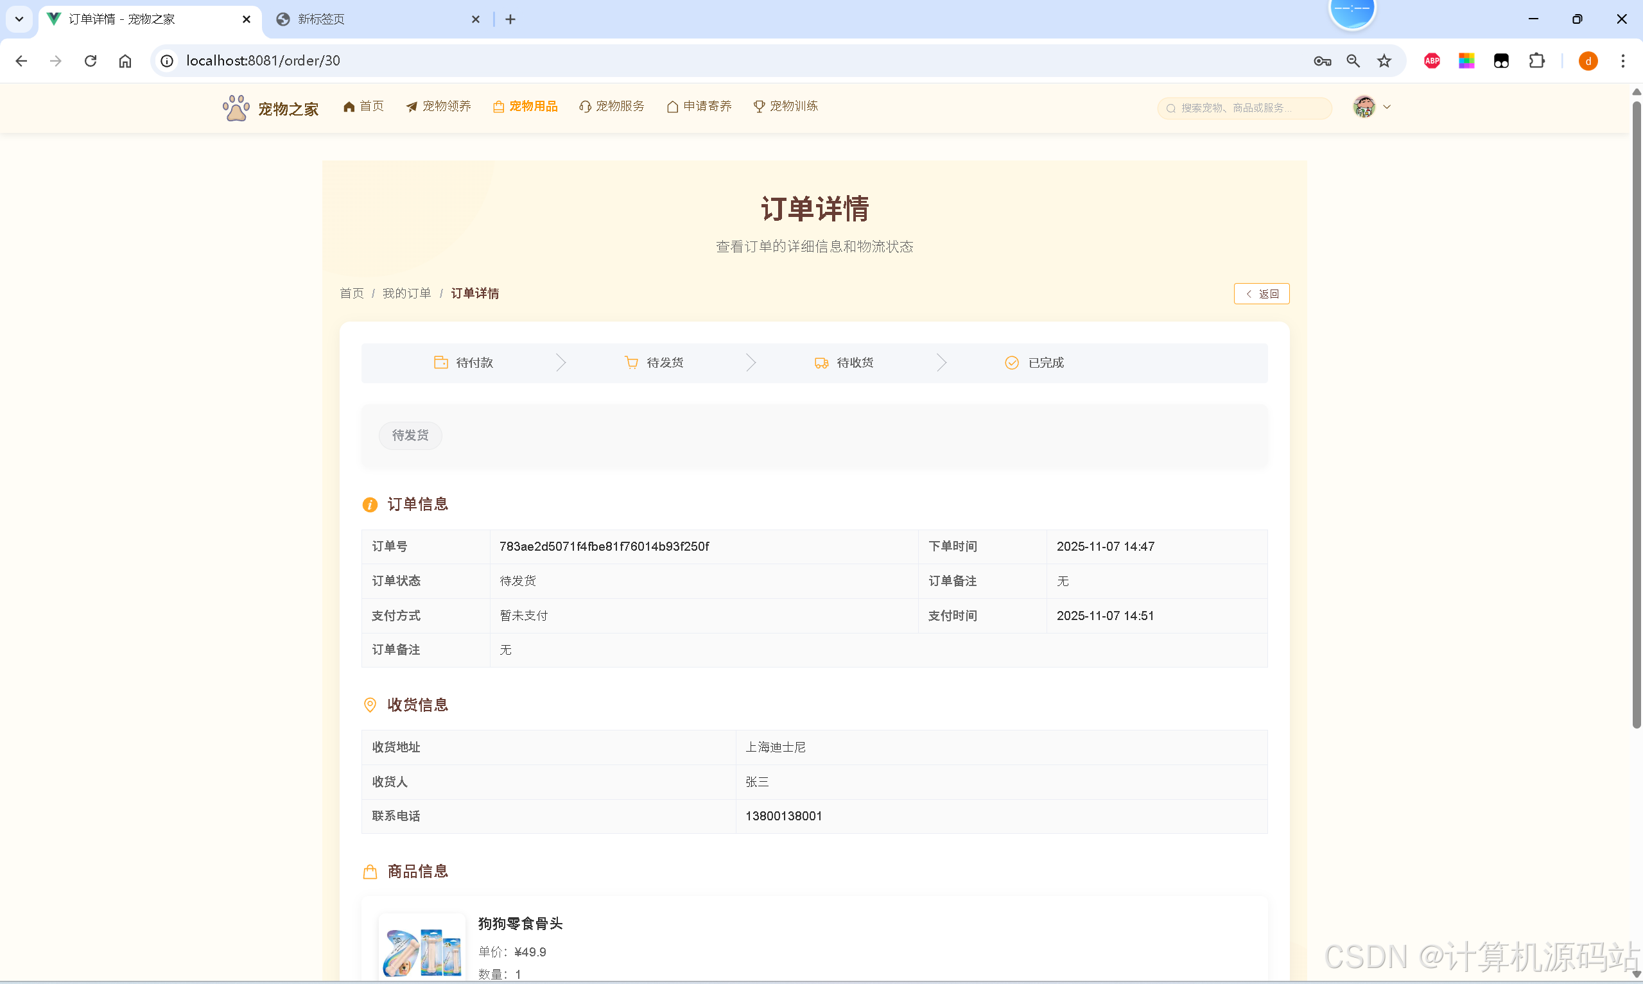Viewport: 1643px width, 984px height.
Task: Click the paw logo of 宠物之家
Action: (x=236, y=108)
